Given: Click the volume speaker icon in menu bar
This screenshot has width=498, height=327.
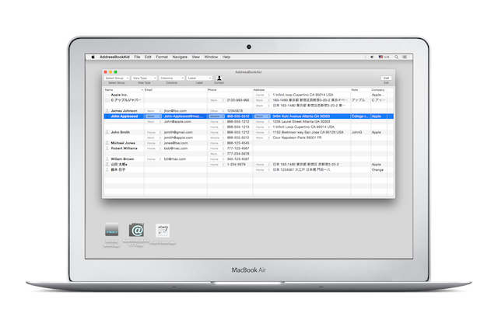Looking at the screenshot, I should click(372, 57).
